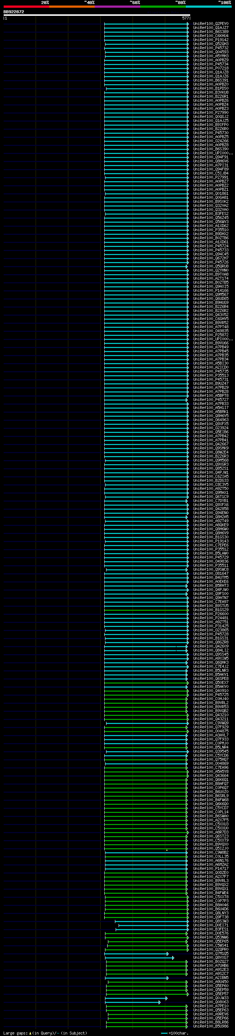Select hit UniRef100_O24266
Image resolution: width=235 pixels, height=1036 pixels.
(x=211, y=141)
